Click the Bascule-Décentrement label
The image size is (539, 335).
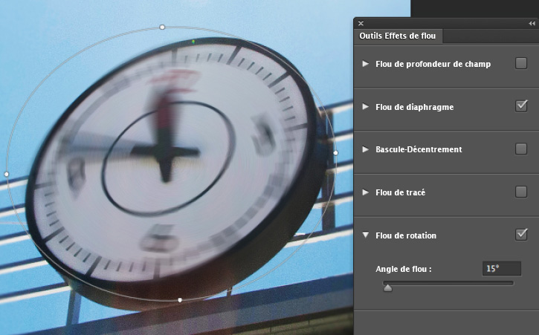coord(419,149)
